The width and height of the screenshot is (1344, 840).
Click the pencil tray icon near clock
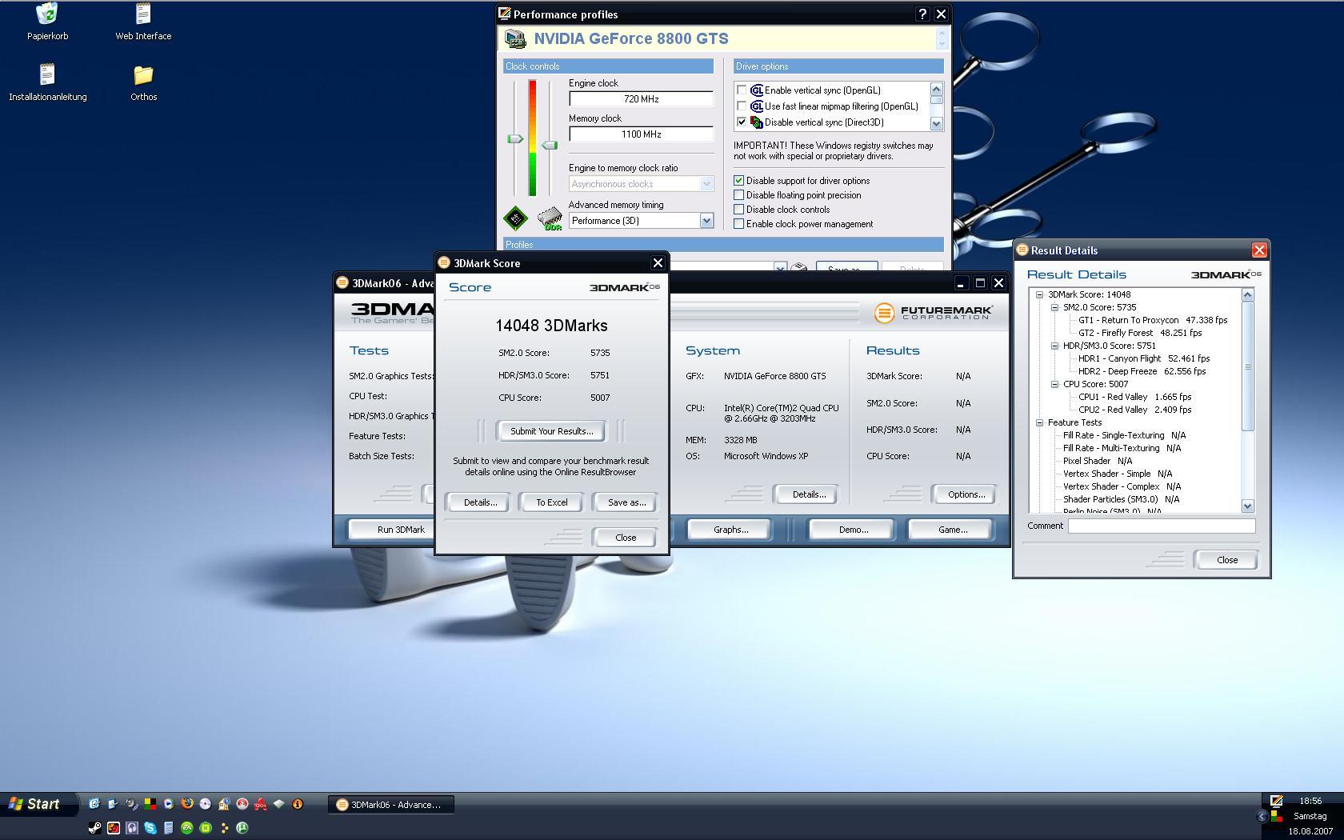click(x=1277, y=801)
